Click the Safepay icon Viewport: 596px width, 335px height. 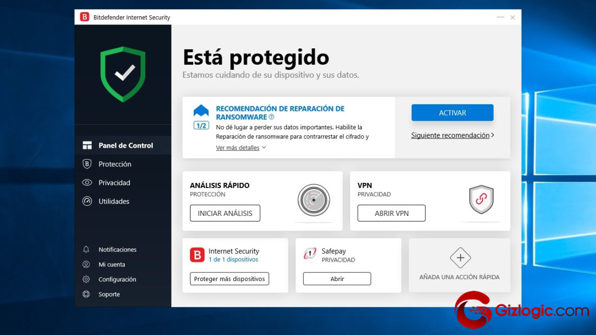pos(310,254)
